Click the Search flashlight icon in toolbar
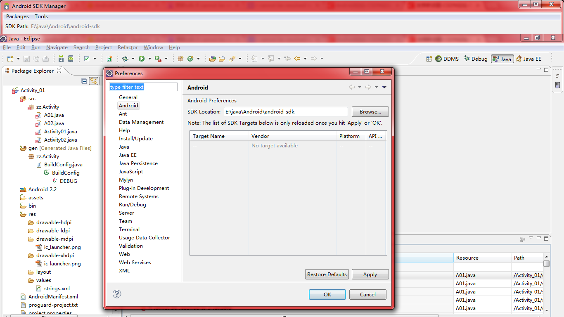This screenshot has width=564, height=317. 232,59
